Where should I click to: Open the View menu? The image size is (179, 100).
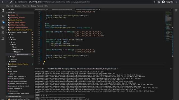[x=24, y=6]
